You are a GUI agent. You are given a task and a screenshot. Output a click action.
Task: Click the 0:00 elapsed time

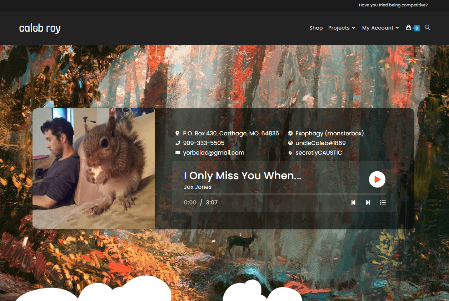(x=190, y=202)
